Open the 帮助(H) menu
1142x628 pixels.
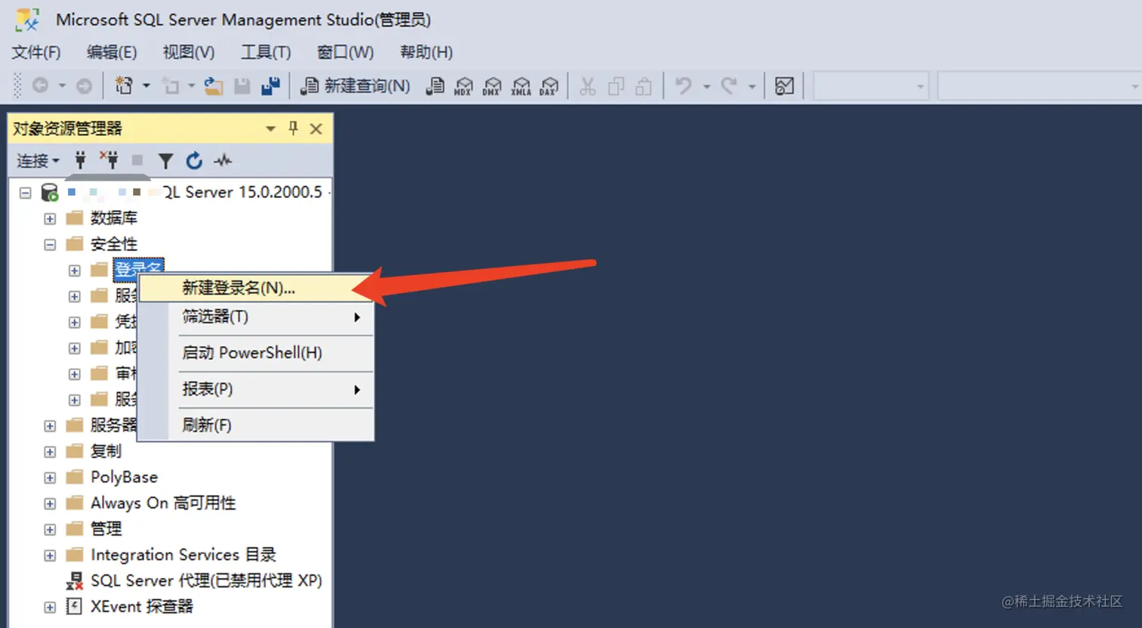pyautogui.click(x=426, y=52)
